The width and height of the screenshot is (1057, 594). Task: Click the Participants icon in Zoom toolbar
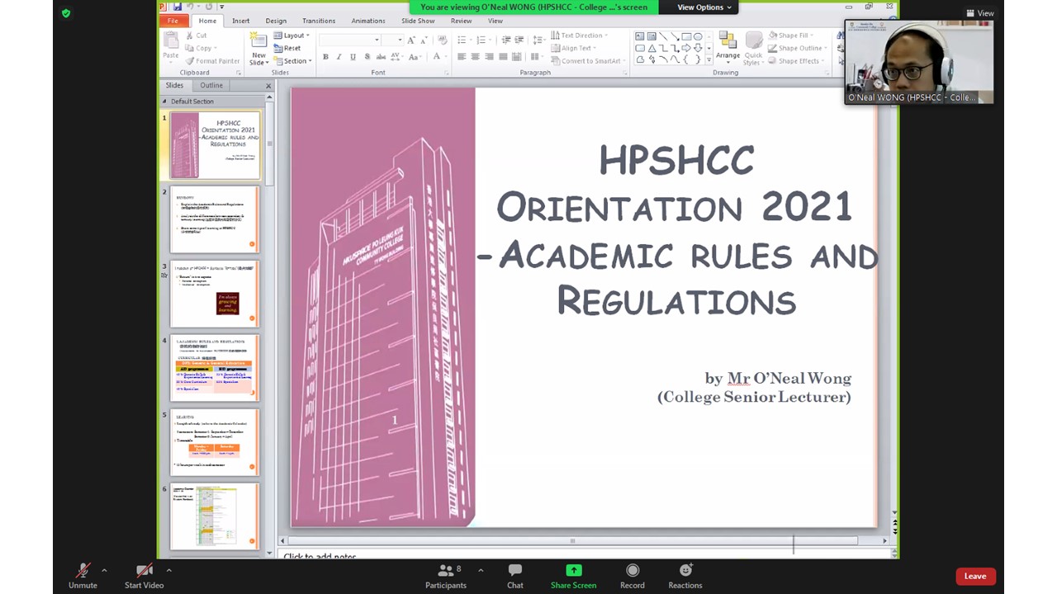tap(445, 570)
